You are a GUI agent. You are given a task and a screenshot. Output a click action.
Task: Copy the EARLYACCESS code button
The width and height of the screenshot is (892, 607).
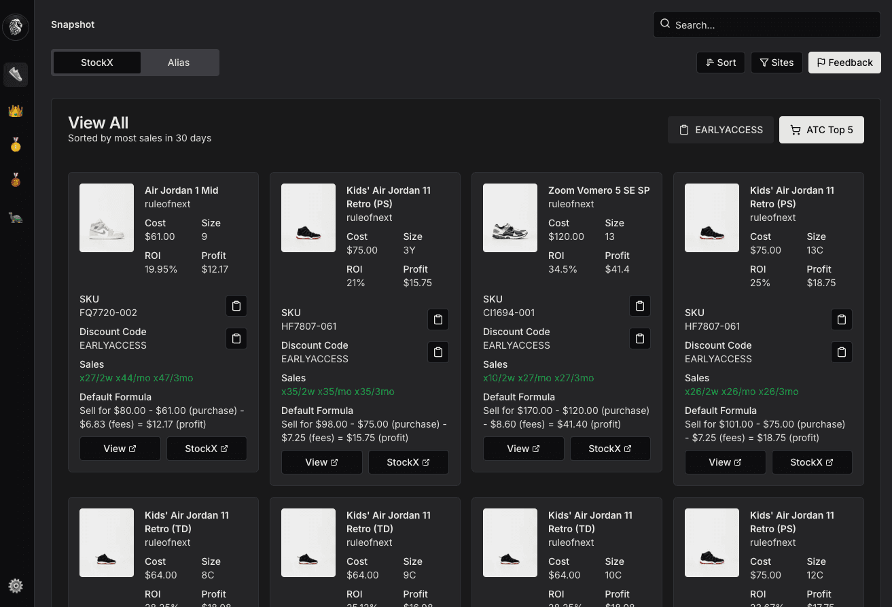tap(721, 130)
